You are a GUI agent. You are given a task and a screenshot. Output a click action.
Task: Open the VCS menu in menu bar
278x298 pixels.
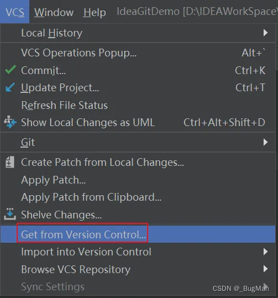point(15,12)
